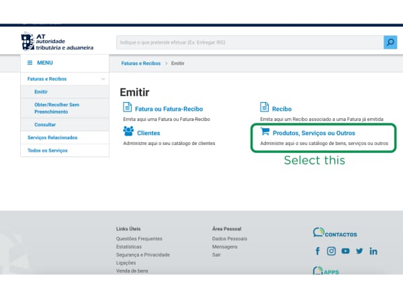Click the Recibo document icon
The height and width of the screenshot is (288, 403).
tap(264, 107)
